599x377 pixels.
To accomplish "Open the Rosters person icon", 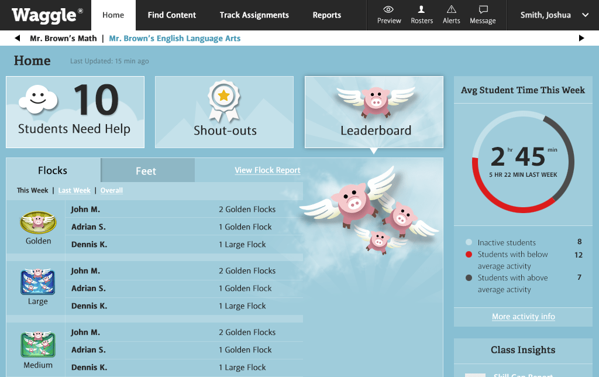I will pyautogui.click(x=421, y=9).
